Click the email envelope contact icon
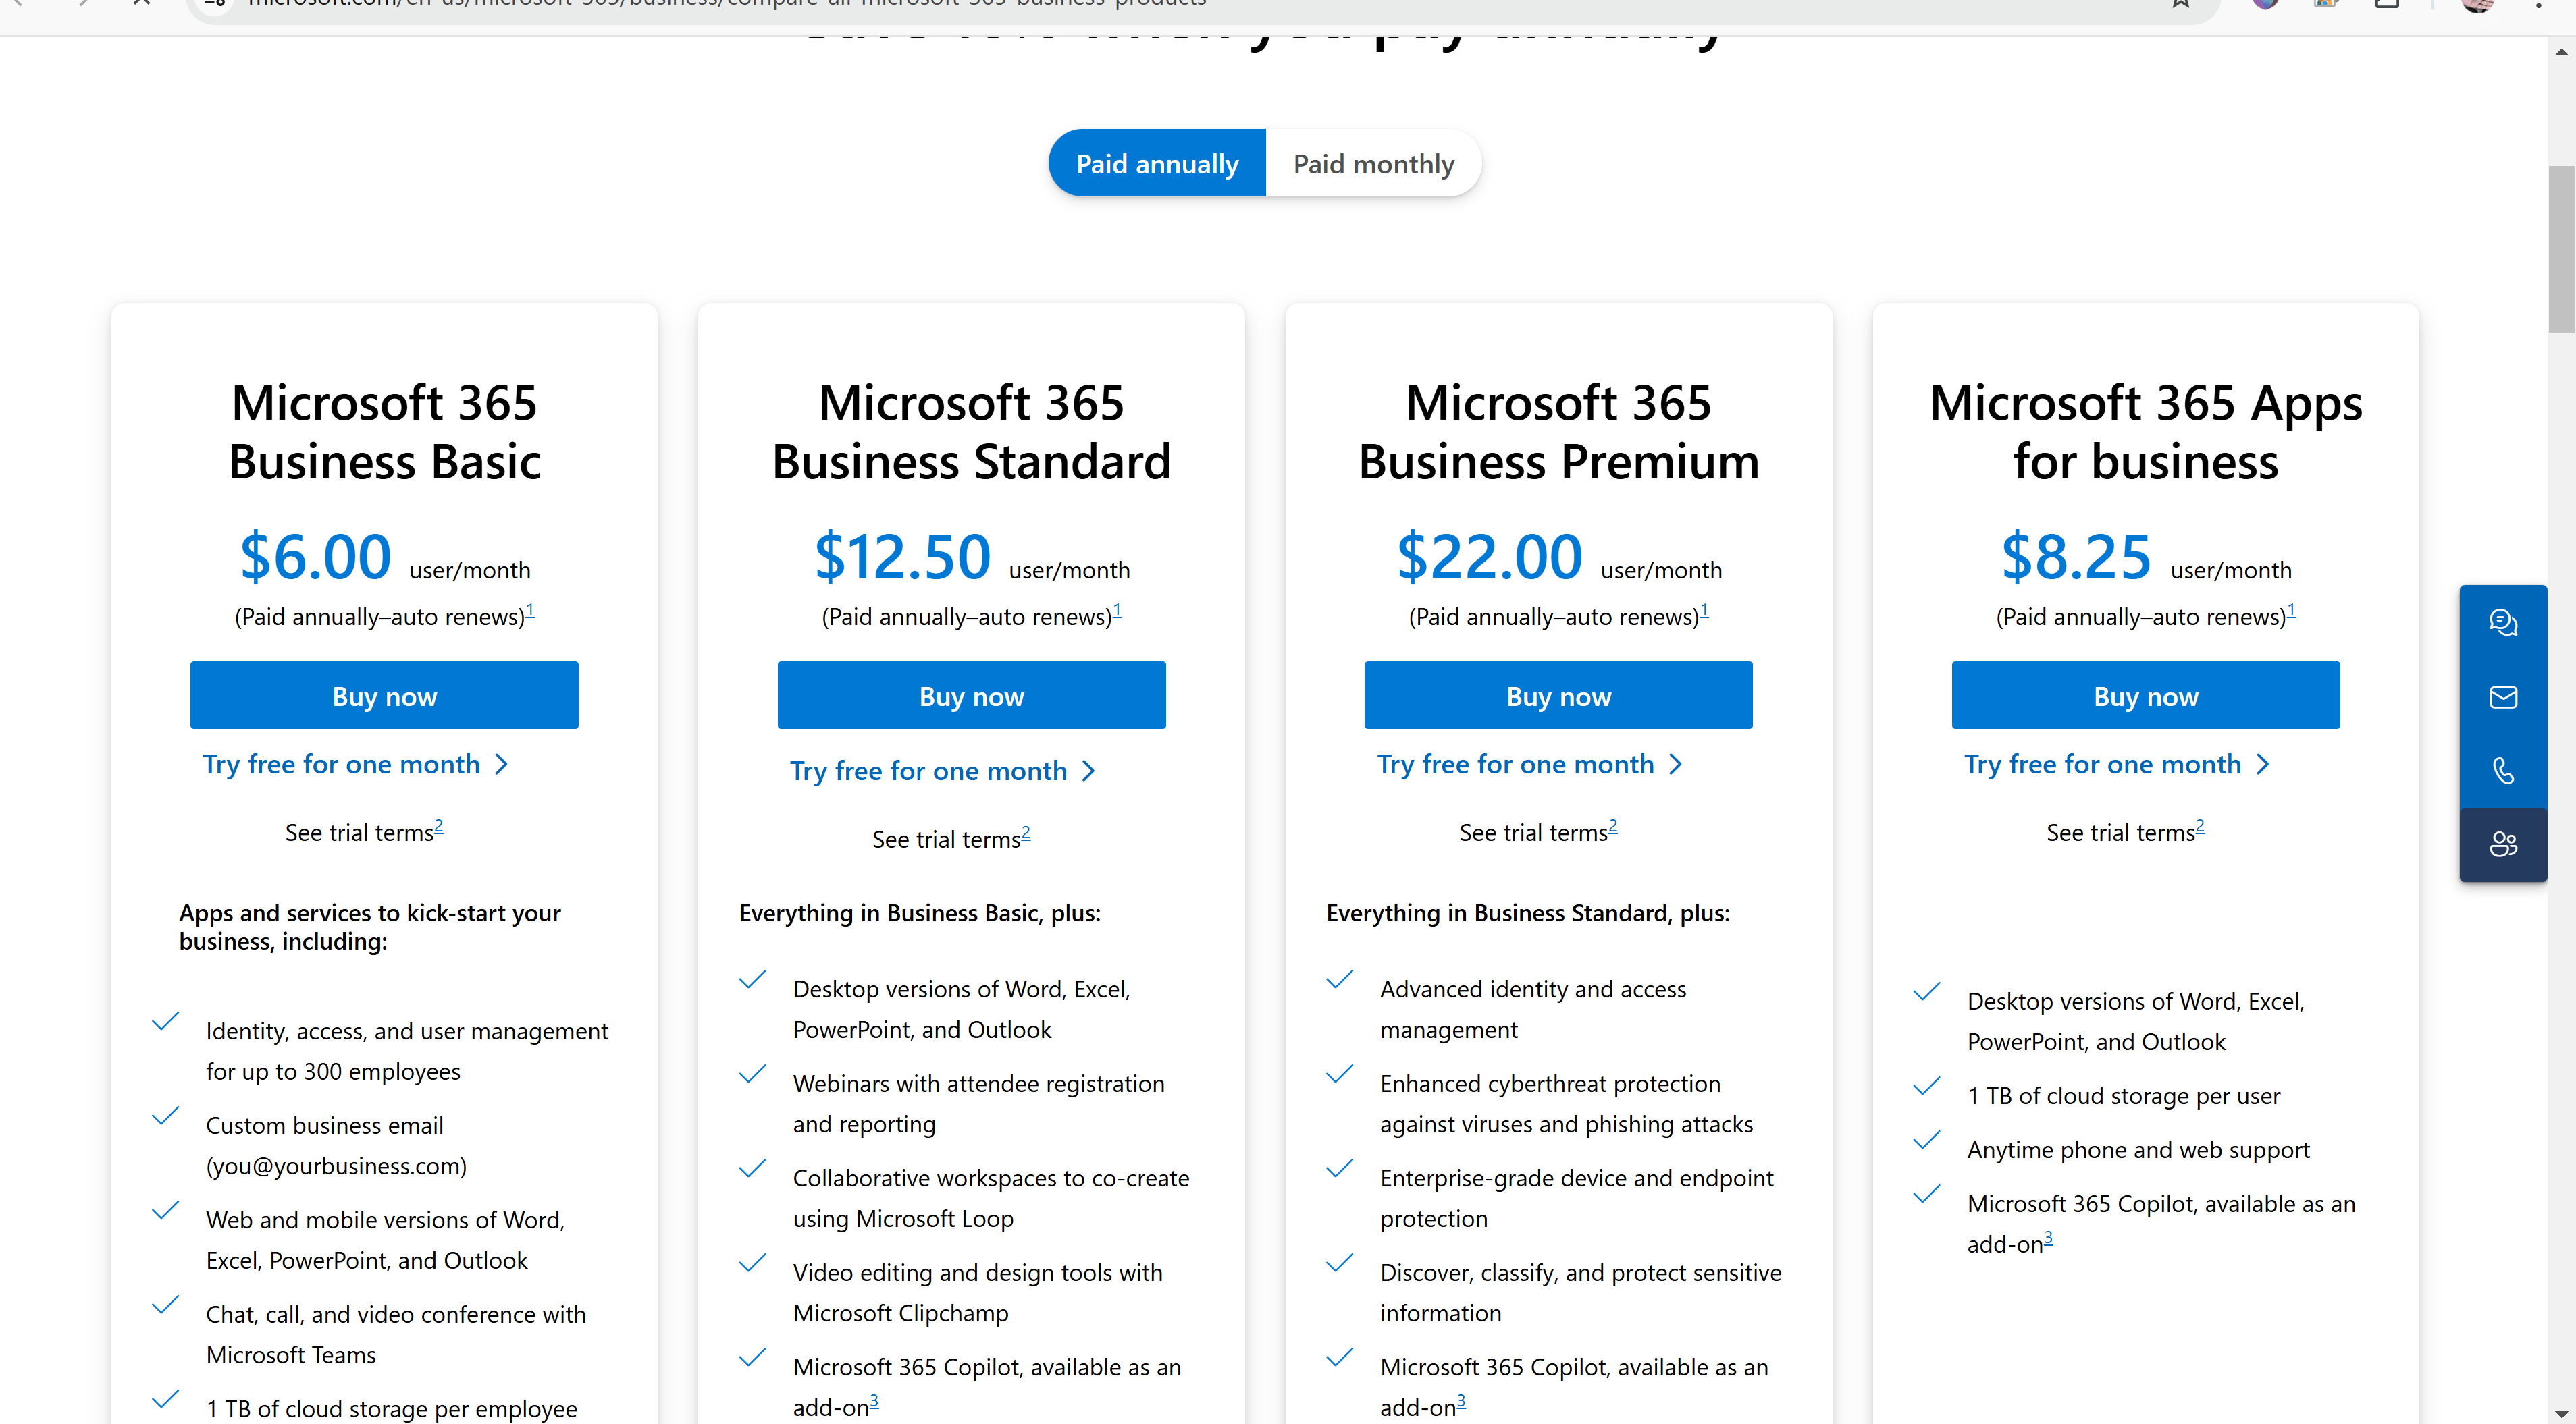Viewport: 2576px width, 1424px height. [x=2502, y=696]
